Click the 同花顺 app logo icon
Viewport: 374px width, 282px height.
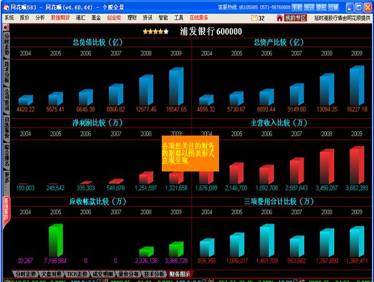[x=6, y=7]
